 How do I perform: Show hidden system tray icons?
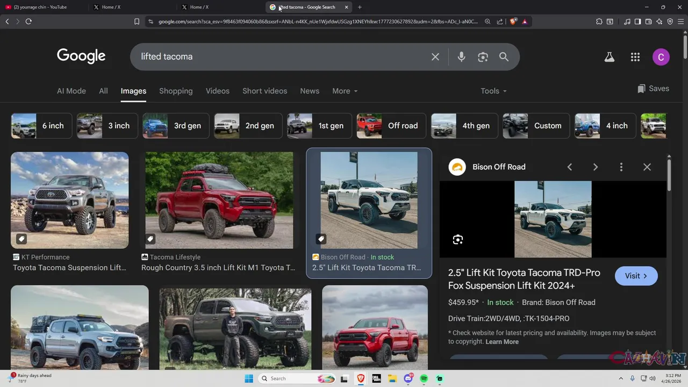(621, 378)
